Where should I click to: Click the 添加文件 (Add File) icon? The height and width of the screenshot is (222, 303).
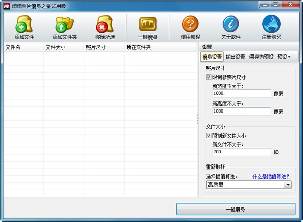(x=24, y=25)
